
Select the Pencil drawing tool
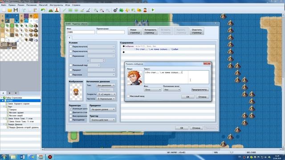coord(65,10)
